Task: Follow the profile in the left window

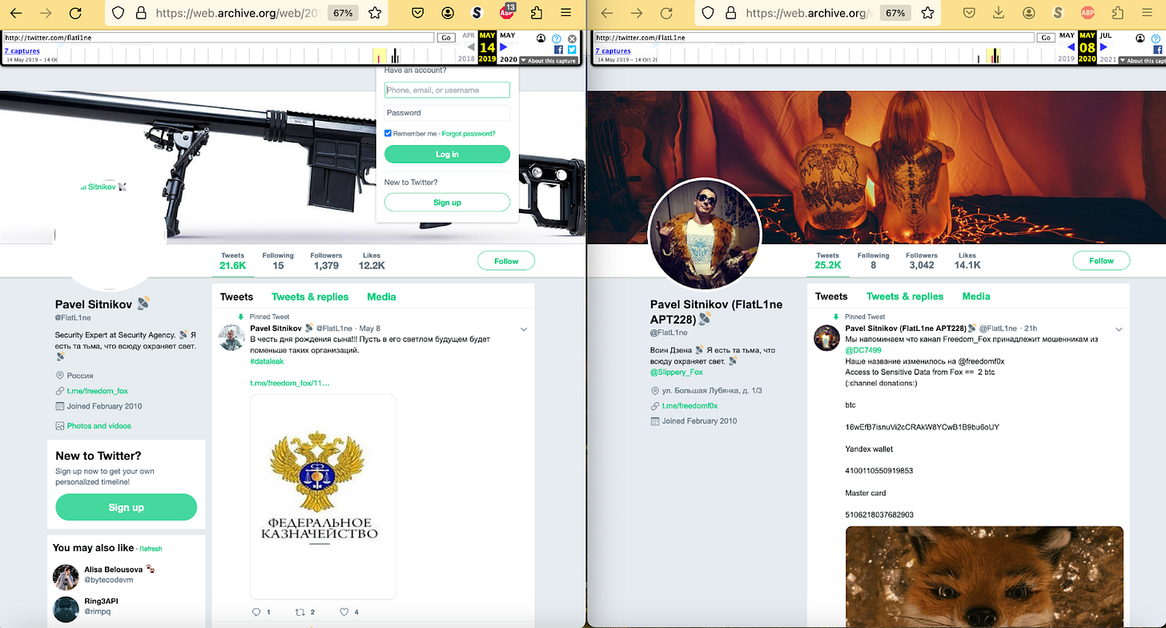Action: coord(506,261)
